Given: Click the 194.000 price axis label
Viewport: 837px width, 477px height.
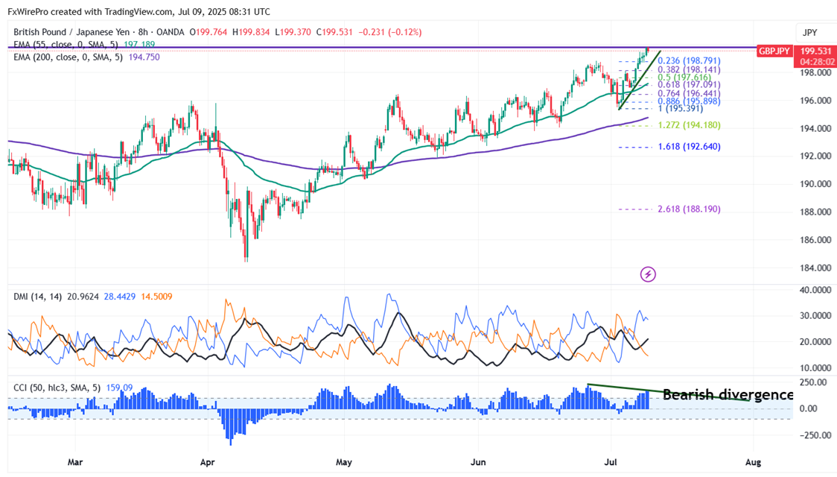Looking at the screenshot, I should (x=815, y=128).
